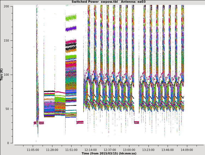Image resolution: width=205 pixels, height=155 pixels.
Task: Select the 13:23:00 time tick label
Action: [148, 150]
